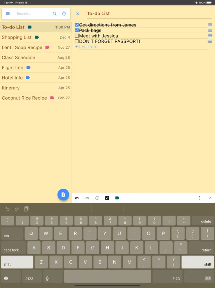
Task: Click pink tag beside Coconut Rice Recipe
Action: [x=52, y=98]
